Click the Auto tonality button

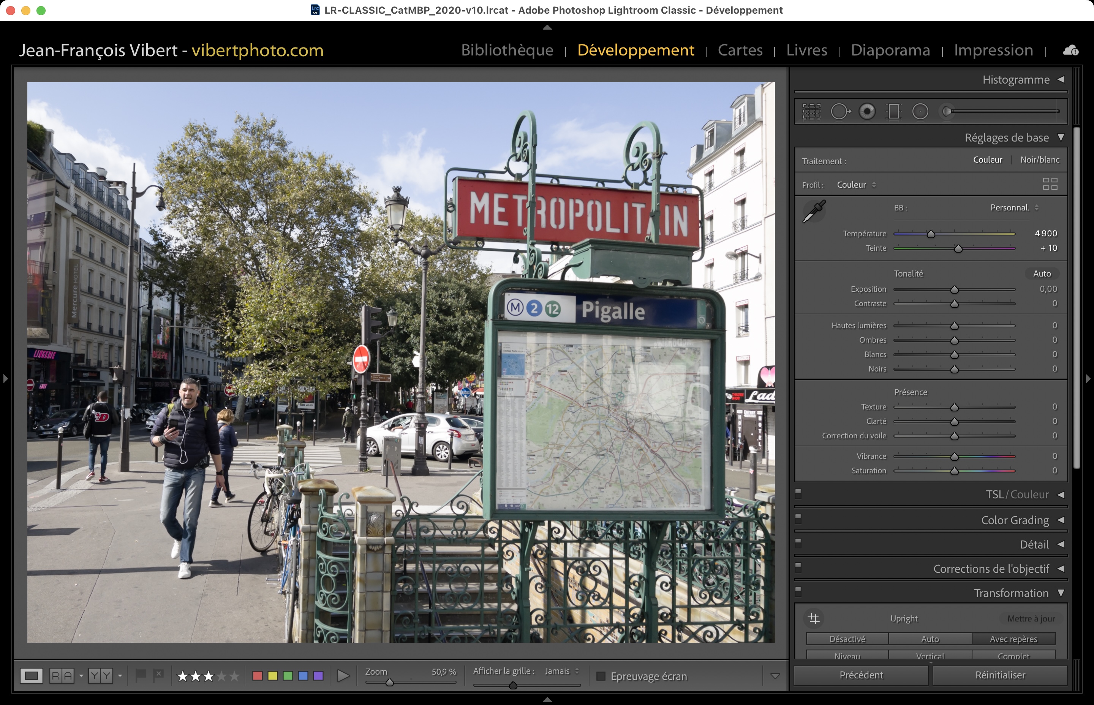click(x=1041, y=274)
